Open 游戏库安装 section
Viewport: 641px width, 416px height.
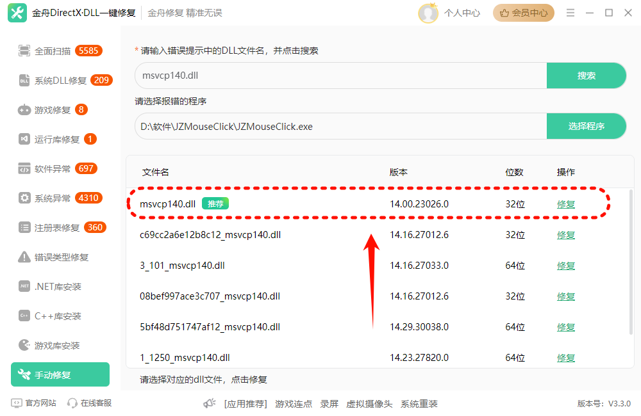tap(60, 346)
